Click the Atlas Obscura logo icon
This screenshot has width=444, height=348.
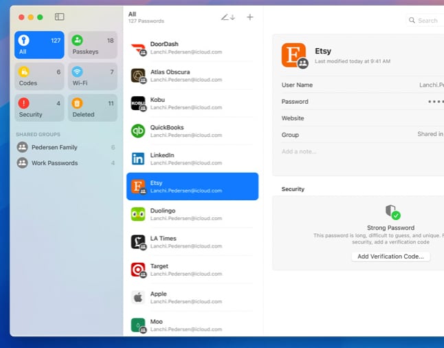point(138,76)
